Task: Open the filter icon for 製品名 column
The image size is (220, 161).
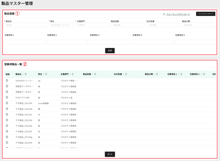Action: (26, 74)
